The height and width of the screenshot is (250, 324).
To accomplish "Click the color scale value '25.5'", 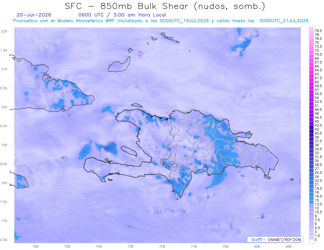I will (x=318, y=173).
